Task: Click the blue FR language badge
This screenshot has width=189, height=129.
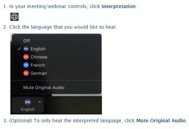Action: coord(26,65)
